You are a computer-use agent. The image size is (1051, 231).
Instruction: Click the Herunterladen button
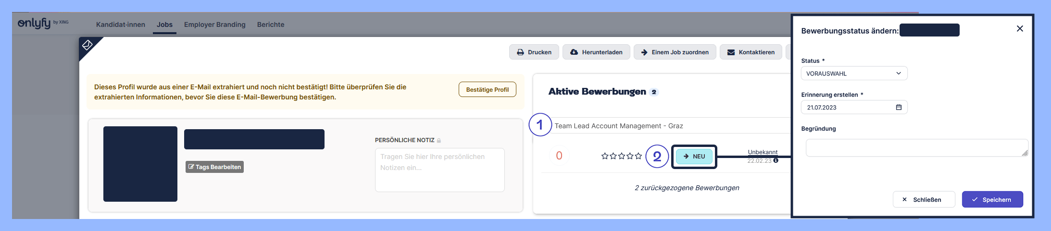point(596,52)
